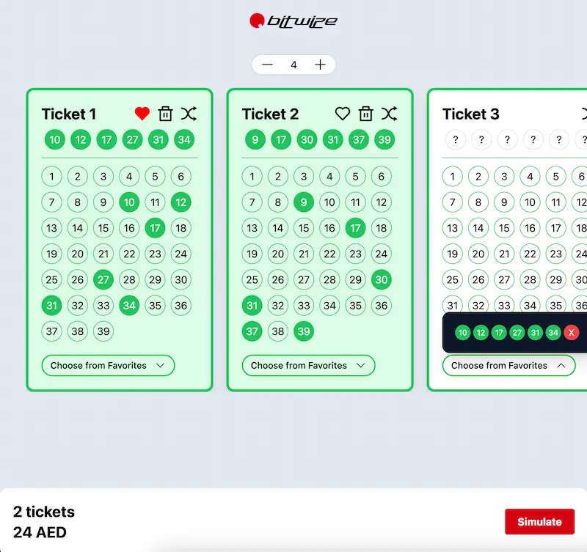Collapse the Favorites dropdown on Ticket 3

click(508, 365)
